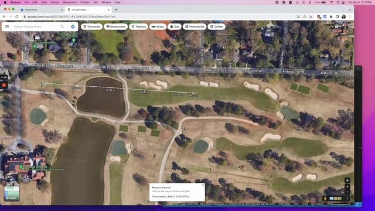Show your location with the target icon
This screenshot has width=375, height=211.
pyautogui.click(x=347, y=180)
